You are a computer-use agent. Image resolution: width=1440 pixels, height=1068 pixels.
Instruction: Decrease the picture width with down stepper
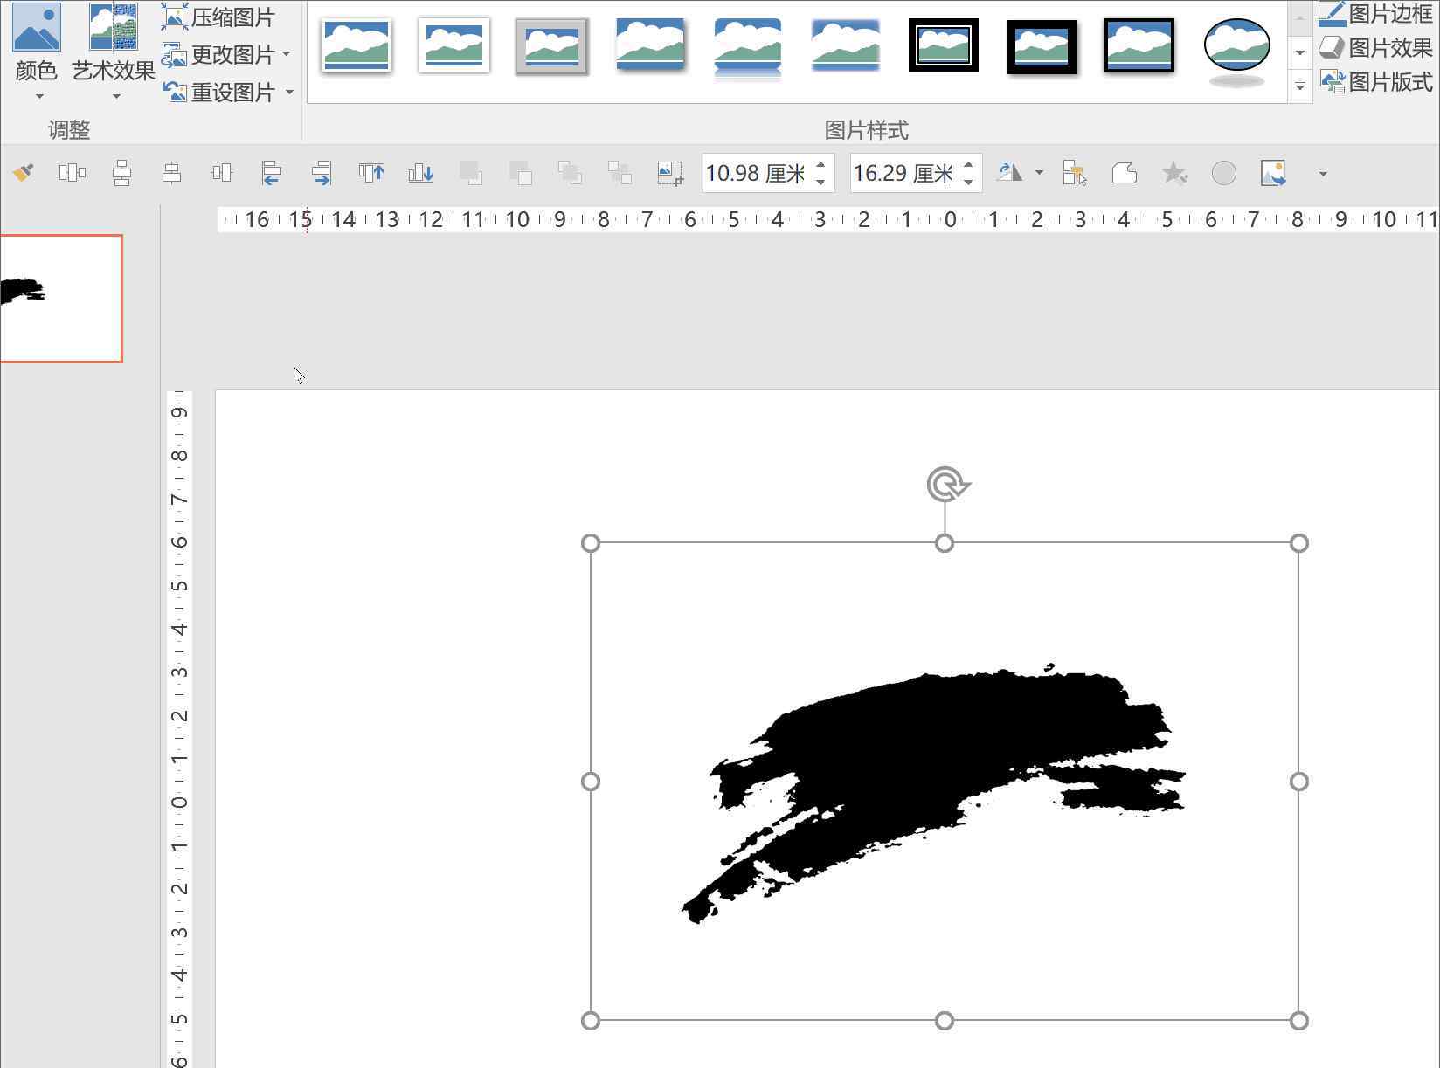tap(969, 182)
